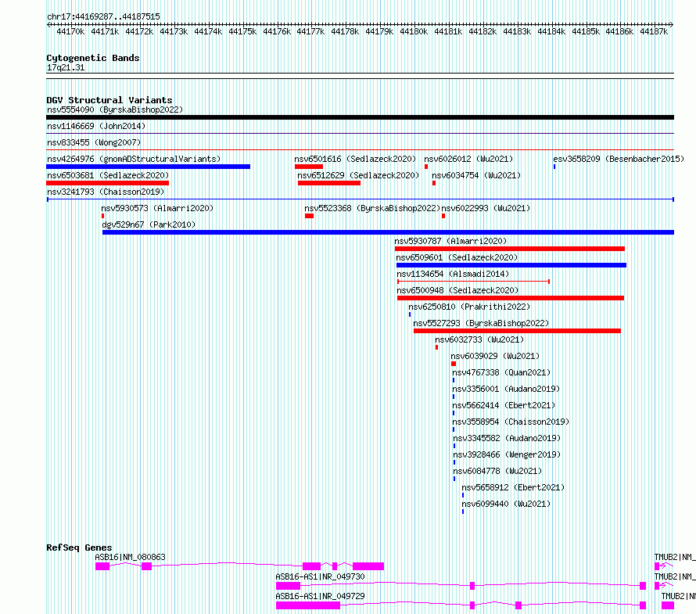Click the 44180k ruler position
Screen dimensions: 696x614
tap(414, 31)
